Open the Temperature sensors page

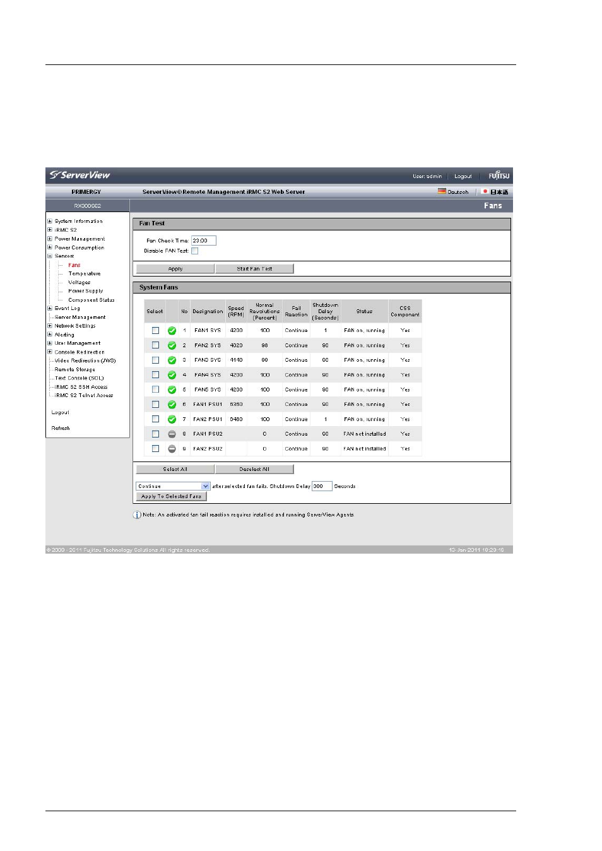coord(85,273)
